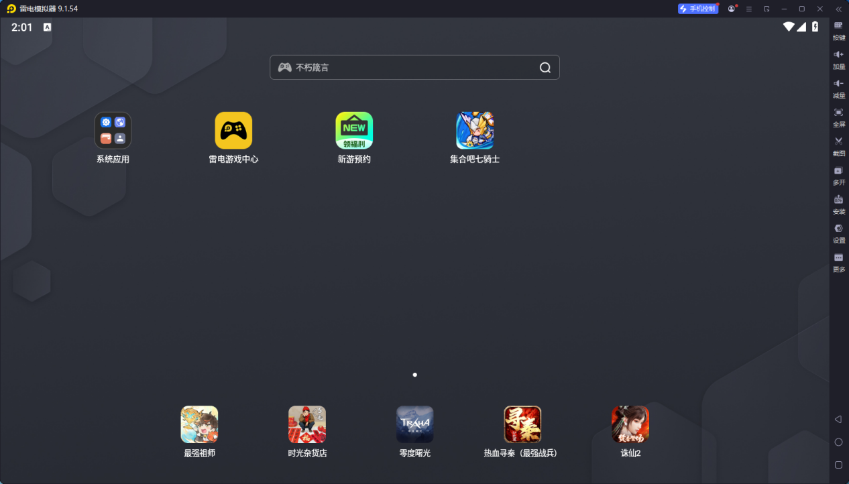This screenshot has width=849, height=484.
Task: Click 安装 APK install icon
Action: click(x=838, y=204)
